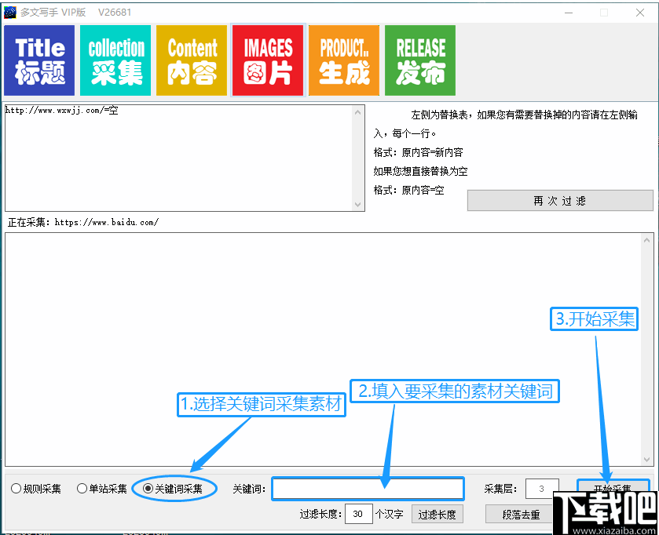Select the 单站采集 radio option
Image resolution: width=659 pixels, height=535 pixels.
tap(82, 488)
